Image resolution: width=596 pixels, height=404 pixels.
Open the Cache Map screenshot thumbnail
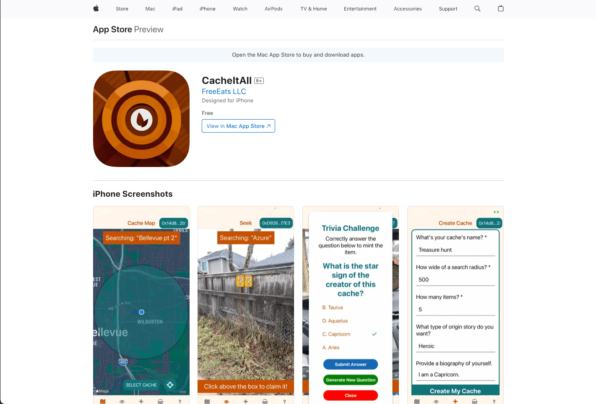coord(141,305)
